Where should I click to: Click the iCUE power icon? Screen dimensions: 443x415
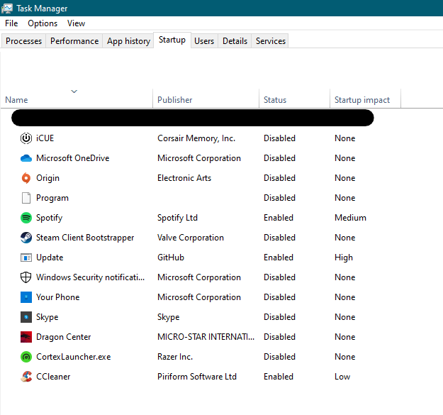coord(26,138)
